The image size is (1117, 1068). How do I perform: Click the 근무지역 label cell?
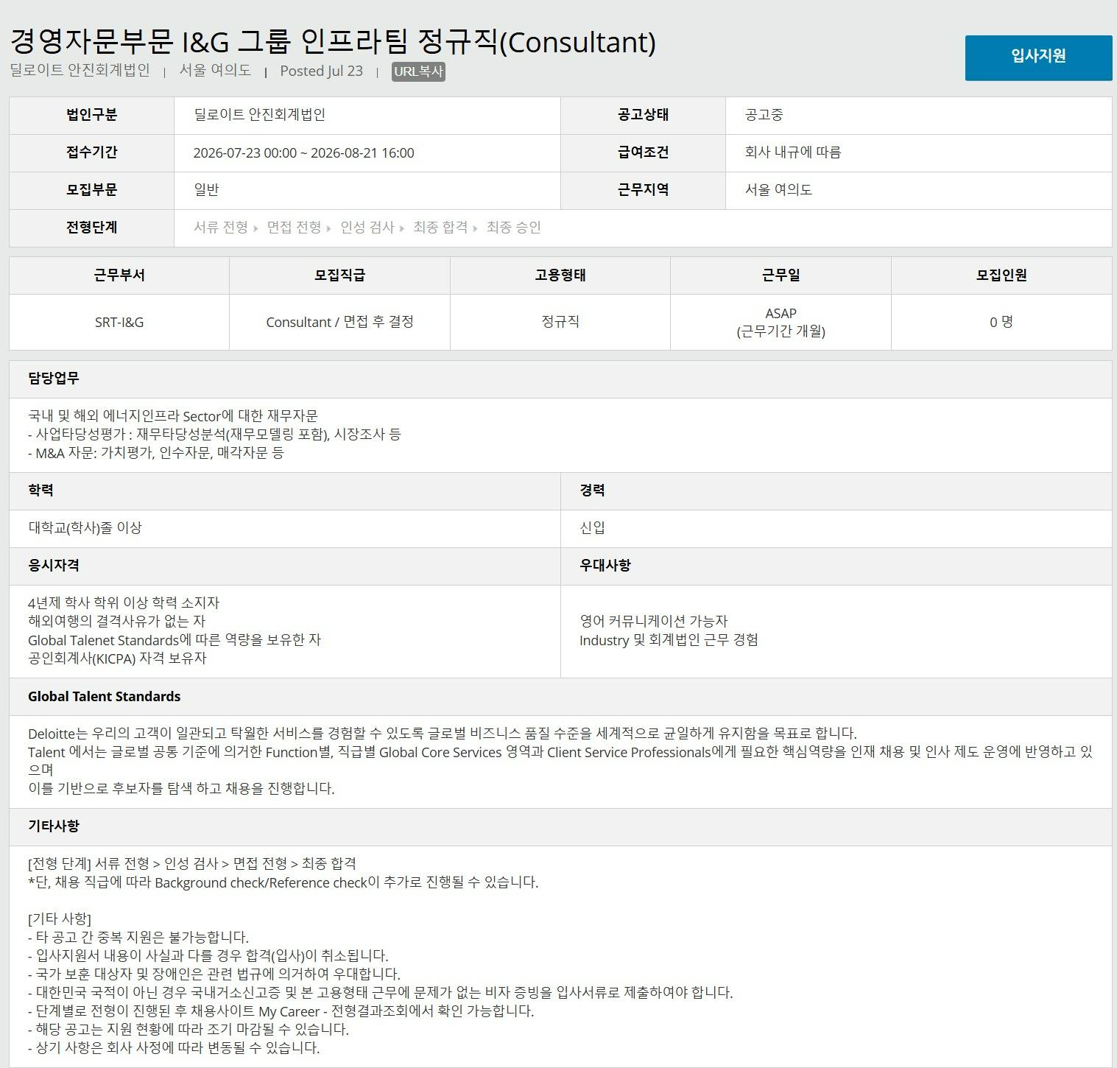[643, 190]
